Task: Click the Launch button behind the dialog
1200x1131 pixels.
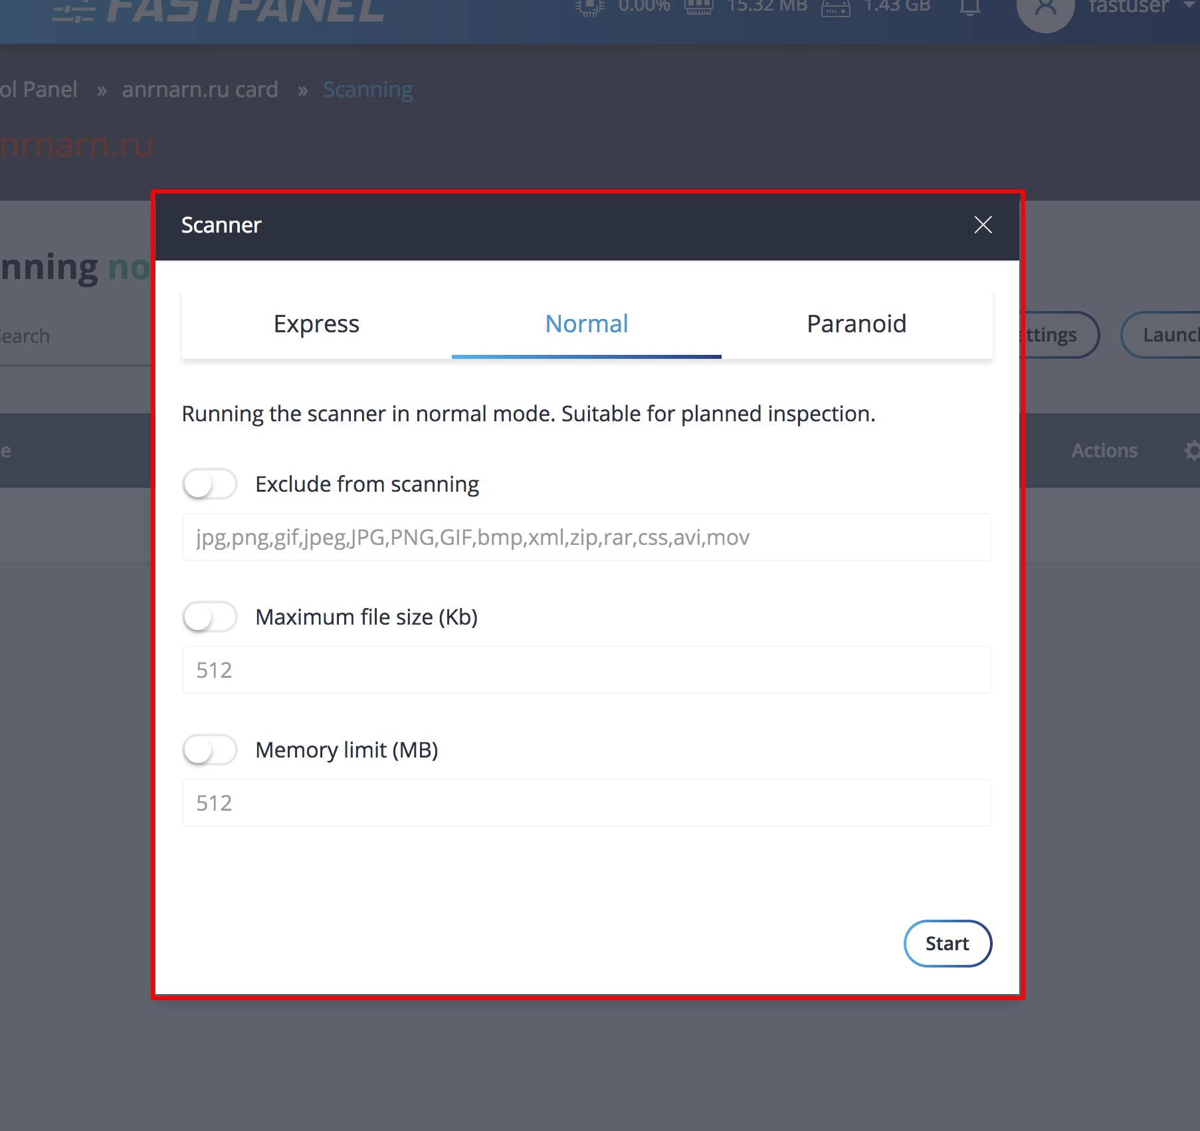Action: 1161,335
